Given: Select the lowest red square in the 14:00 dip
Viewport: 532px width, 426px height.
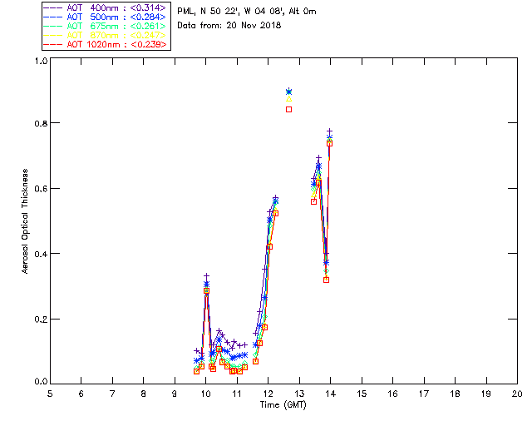Looking at the screenshot, I should (x=327, y=280).
